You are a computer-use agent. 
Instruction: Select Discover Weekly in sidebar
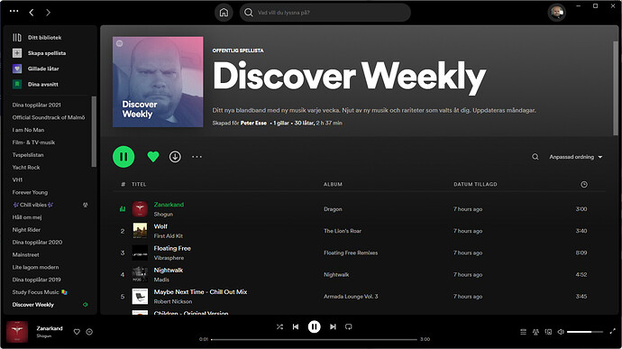[x=33, y=305]
